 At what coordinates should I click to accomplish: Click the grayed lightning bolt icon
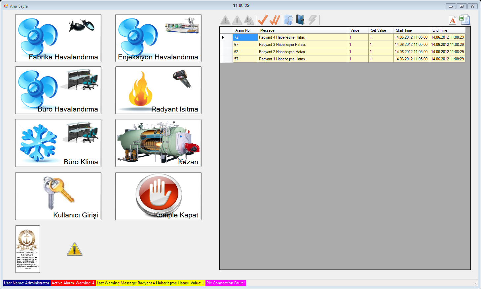[x=312, y=20]
